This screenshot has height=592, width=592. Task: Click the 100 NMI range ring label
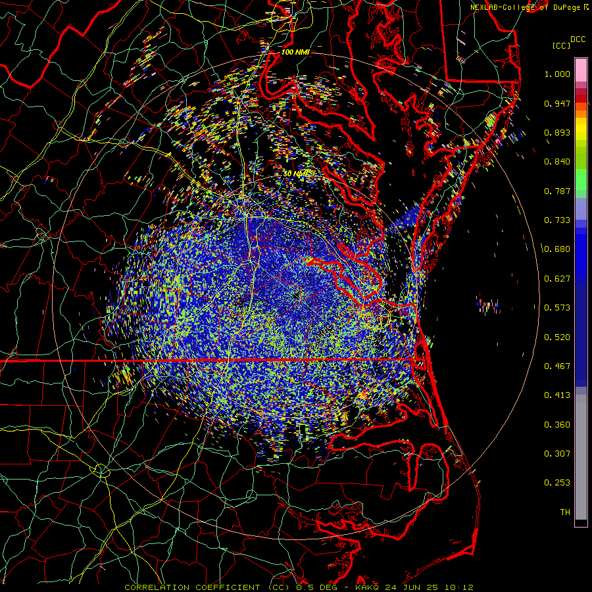(295, 52)
